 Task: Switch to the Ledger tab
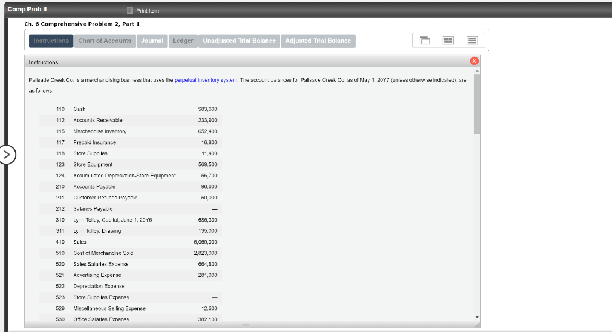click(x=183, y=41)
